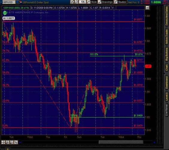Click the $1.6877 Fibonacci level label
Image resolution: width=169 pixels, height=150 pixels.
coord(138,20)
